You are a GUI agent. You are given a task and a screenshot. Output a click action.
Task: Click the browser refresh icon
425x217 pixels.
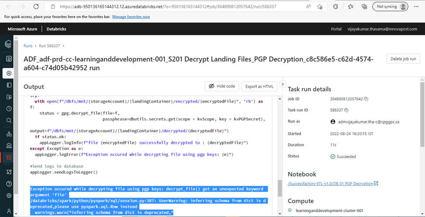(36, 7)
